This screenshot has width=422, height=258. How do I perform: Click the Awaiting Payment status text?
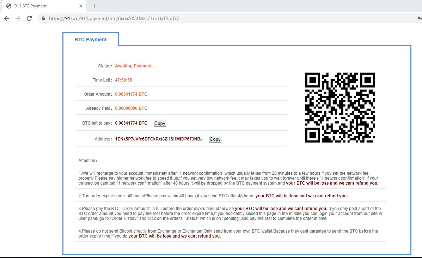(135, 66)
